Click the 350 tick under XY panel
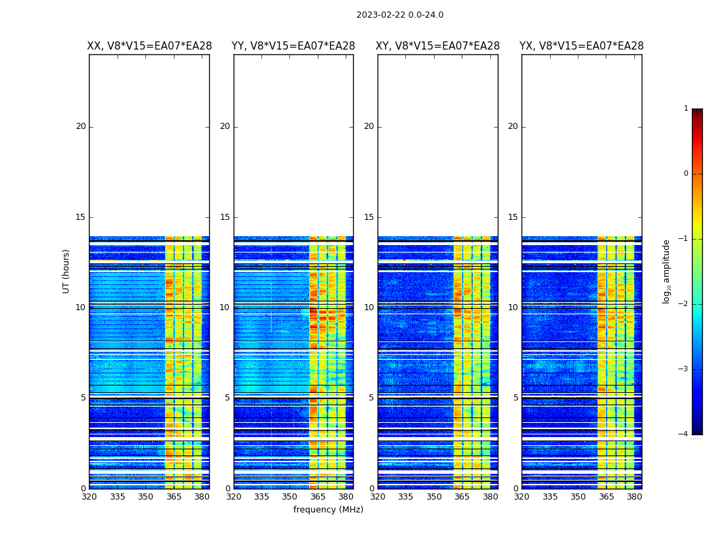 point(434,497)
